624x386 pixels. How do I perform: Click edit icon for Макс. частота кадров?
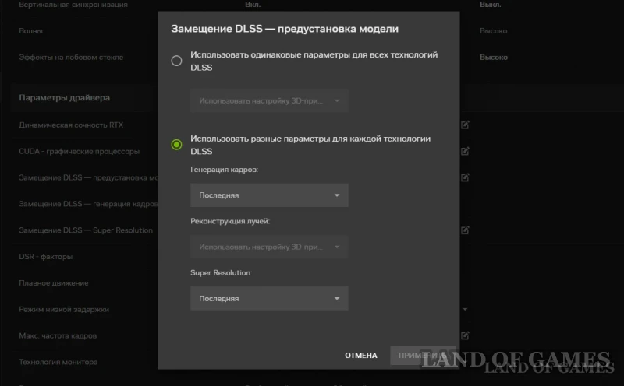click(x=465, y=335)
